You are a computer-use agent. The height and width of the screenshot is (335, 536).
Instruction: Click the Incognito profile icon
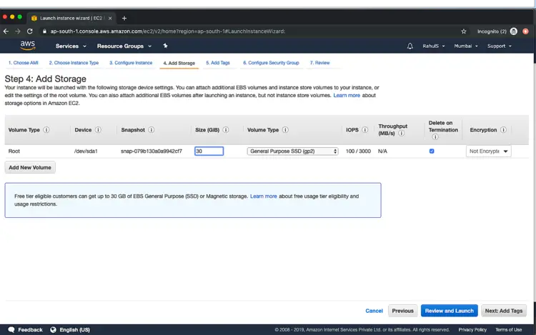513,31
